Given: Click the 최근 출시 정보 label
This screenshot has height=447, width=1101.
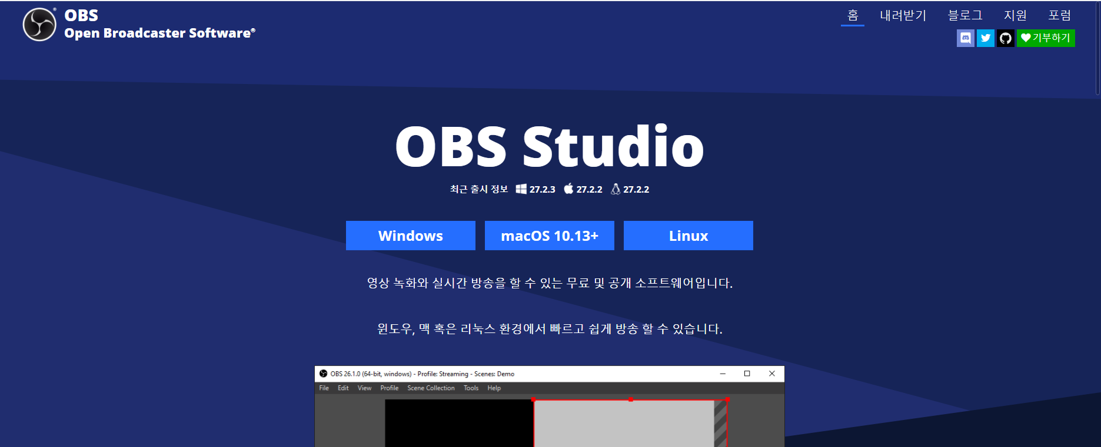Looking at the screenshot, I should (x=478, y=189).
